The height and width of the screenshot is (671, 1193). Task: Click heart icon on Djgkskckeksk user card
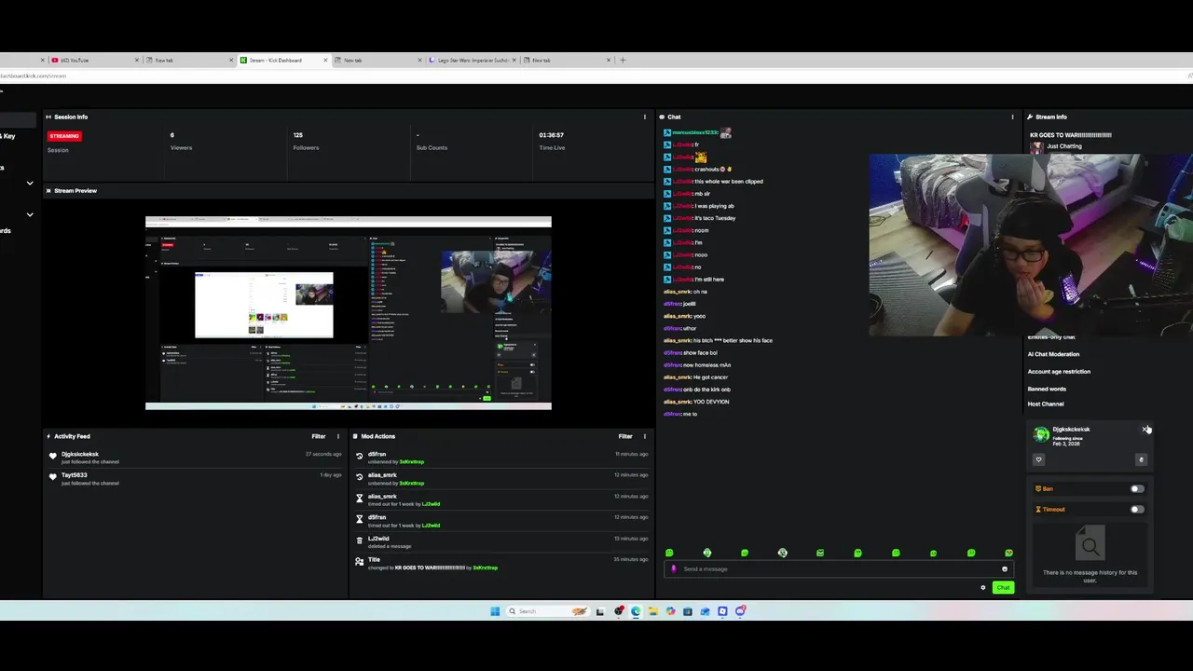pyautogui.click(x=1038, y=459)
